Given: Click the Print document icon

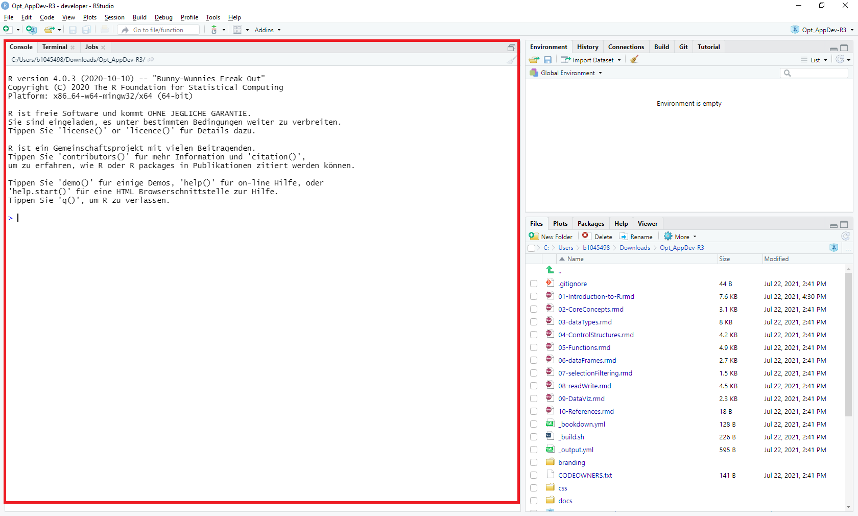Looking at the screenshot, I should coord(105,30).
